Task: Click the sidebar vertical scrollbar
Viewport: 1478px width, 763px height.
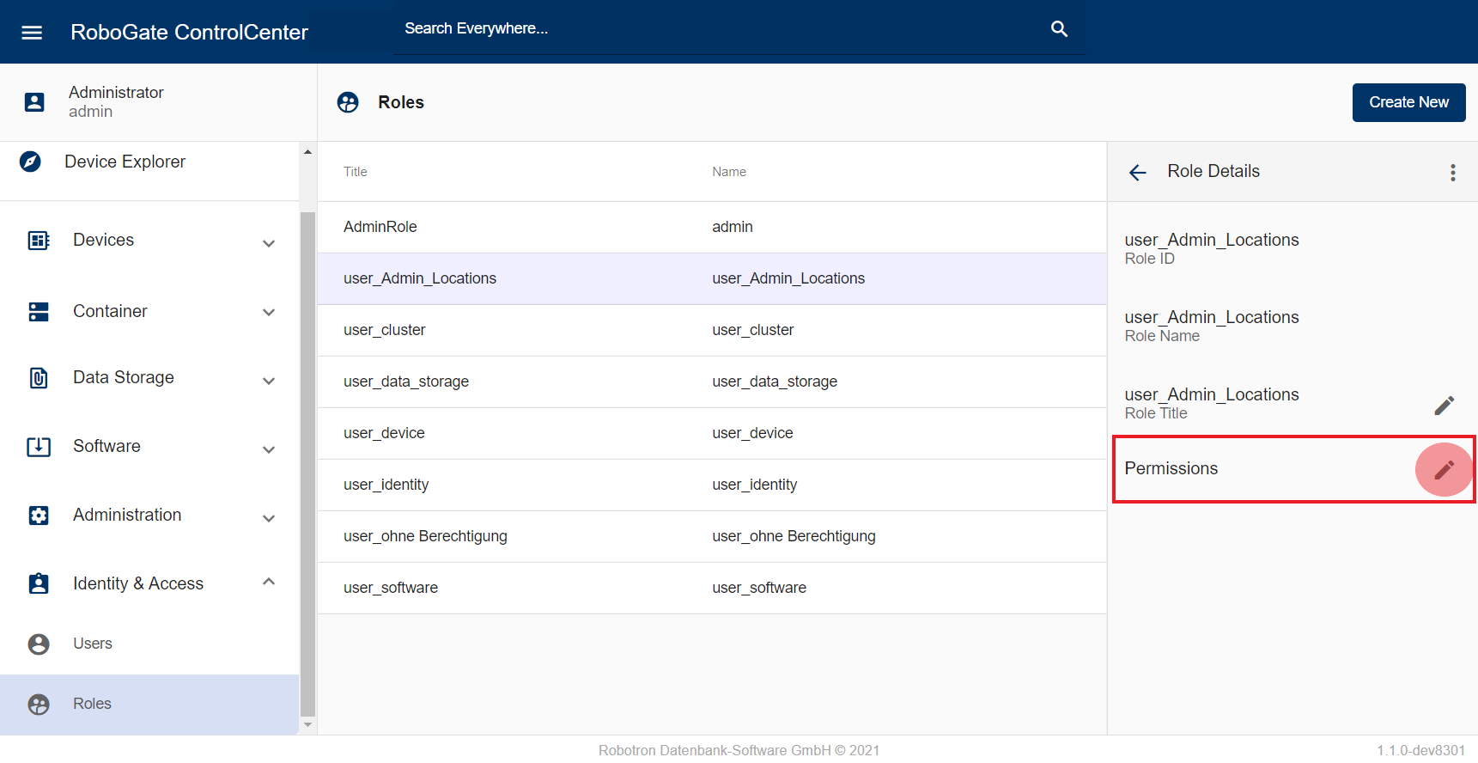Action: click(x=308, y=464)
